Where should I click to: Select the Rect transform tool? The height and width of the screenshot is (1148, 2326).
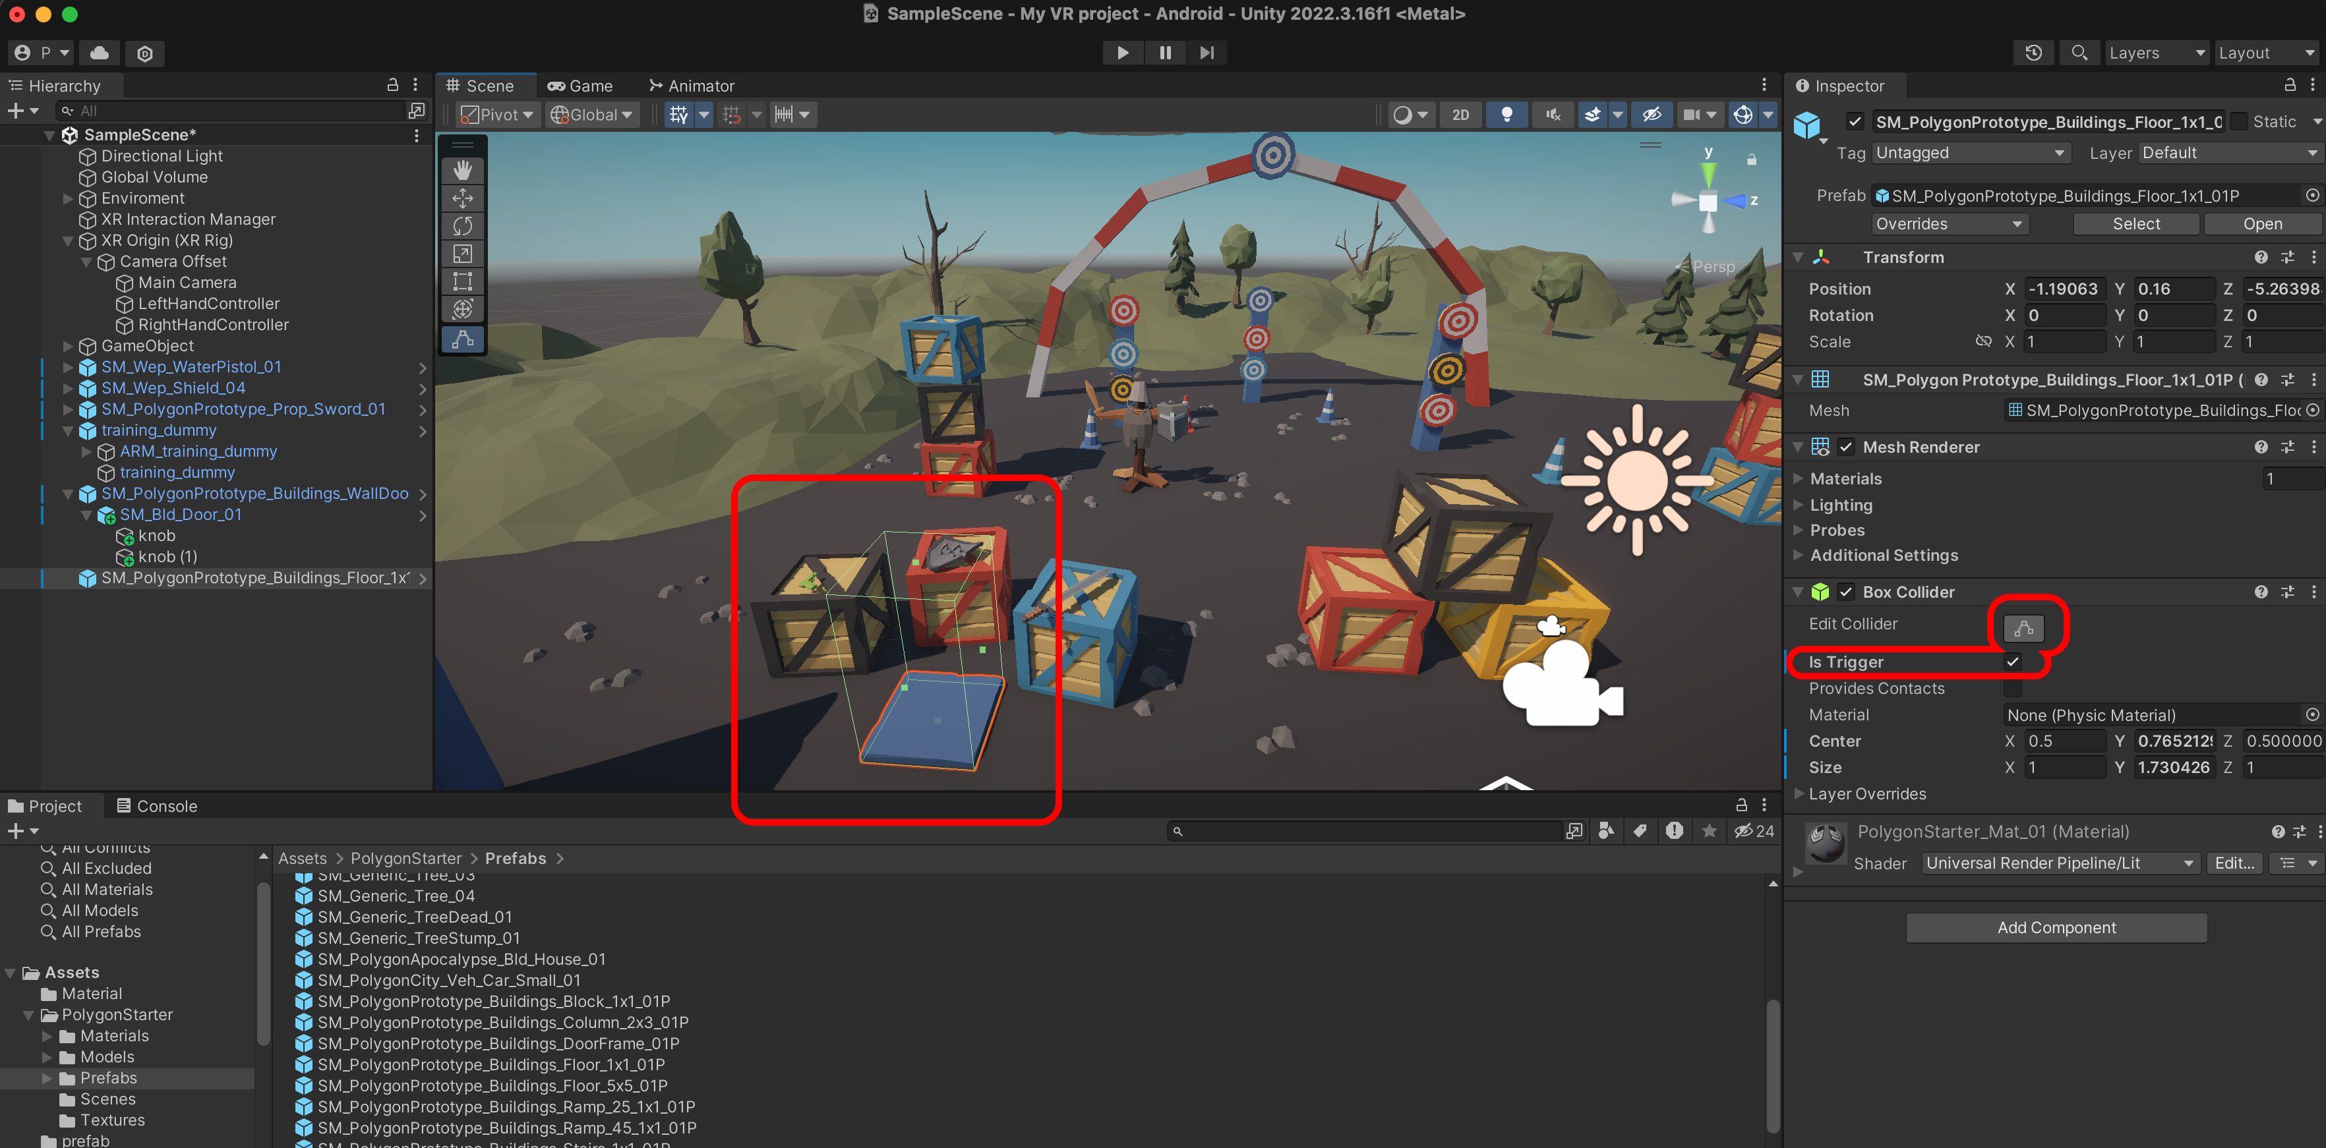462,283
